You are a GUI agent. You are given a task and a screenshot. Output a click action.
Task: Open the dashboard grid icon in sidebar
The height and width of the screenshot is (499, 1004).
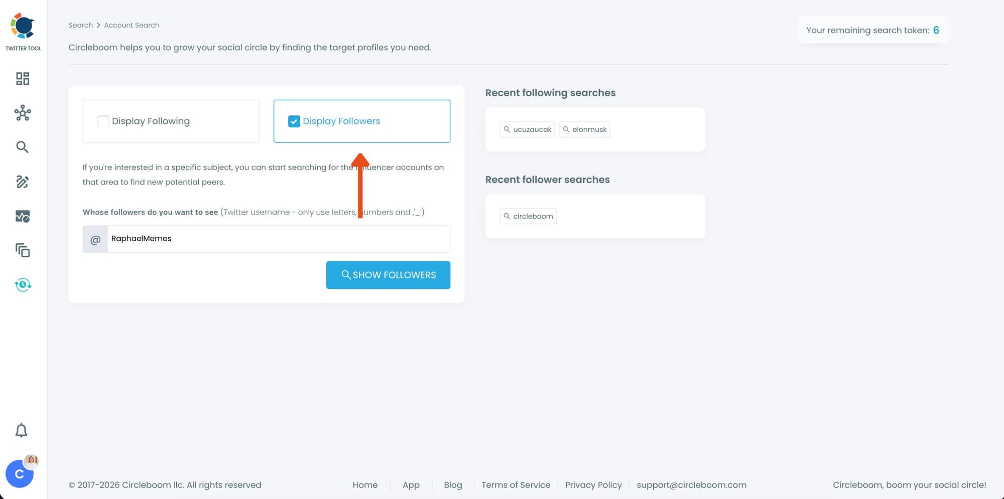click(23, 79)
